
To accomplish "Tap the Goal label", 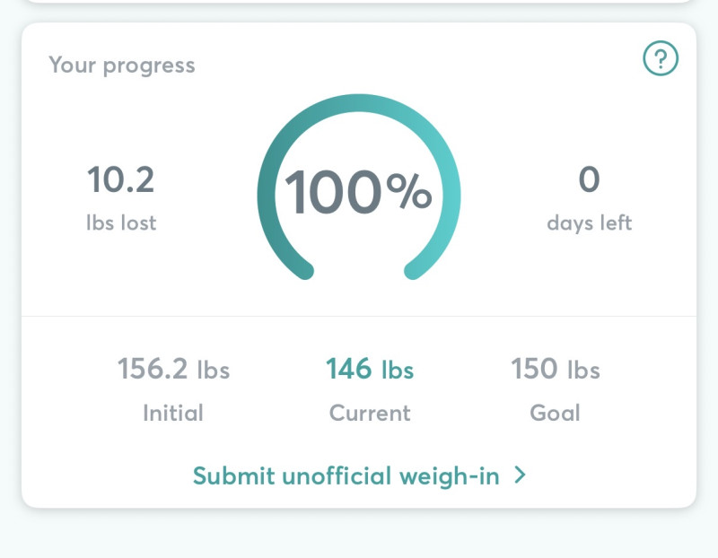I will (x=555, y=413).
